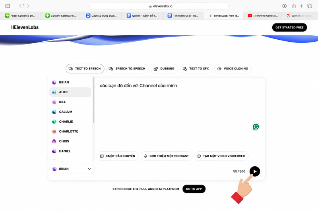This screenshot has width=318, height=212.
Task: Play the generated speech audio
Action: pyautogui.click(x=255, y=171)
